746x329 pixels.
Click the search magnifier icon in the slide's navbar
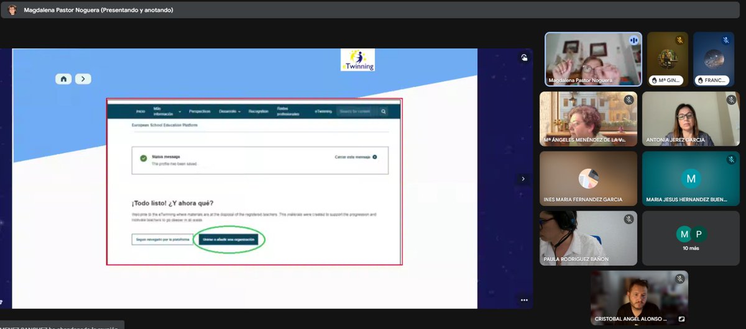click(x=384, y=111)
